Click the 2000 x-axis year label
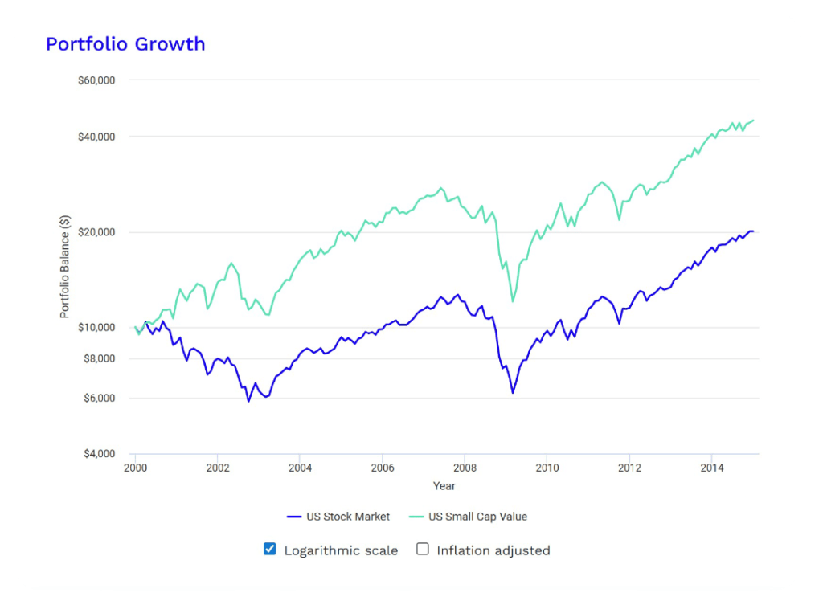This screenshot has width=823, height=601. click(135, 468)
